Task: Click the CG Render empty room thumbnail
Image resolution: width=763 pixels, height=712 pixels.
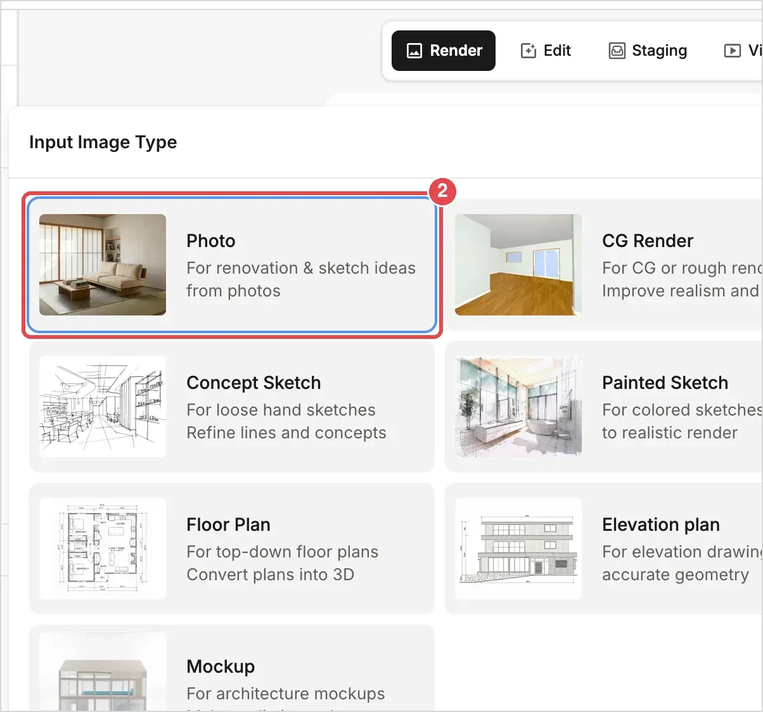Action: [518, 265]
